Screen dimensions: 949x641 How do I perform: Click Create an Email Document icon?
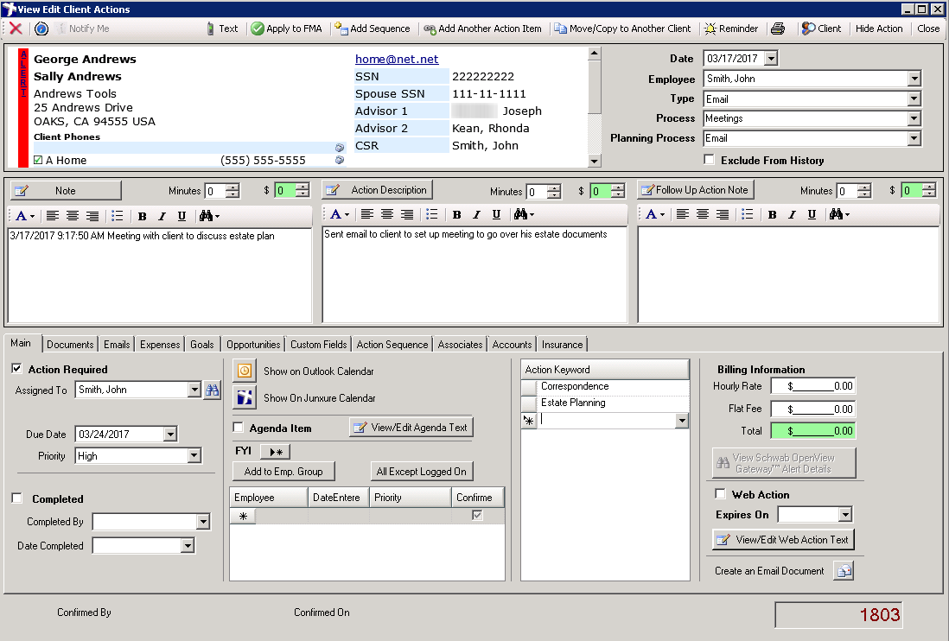click(843, 571)
